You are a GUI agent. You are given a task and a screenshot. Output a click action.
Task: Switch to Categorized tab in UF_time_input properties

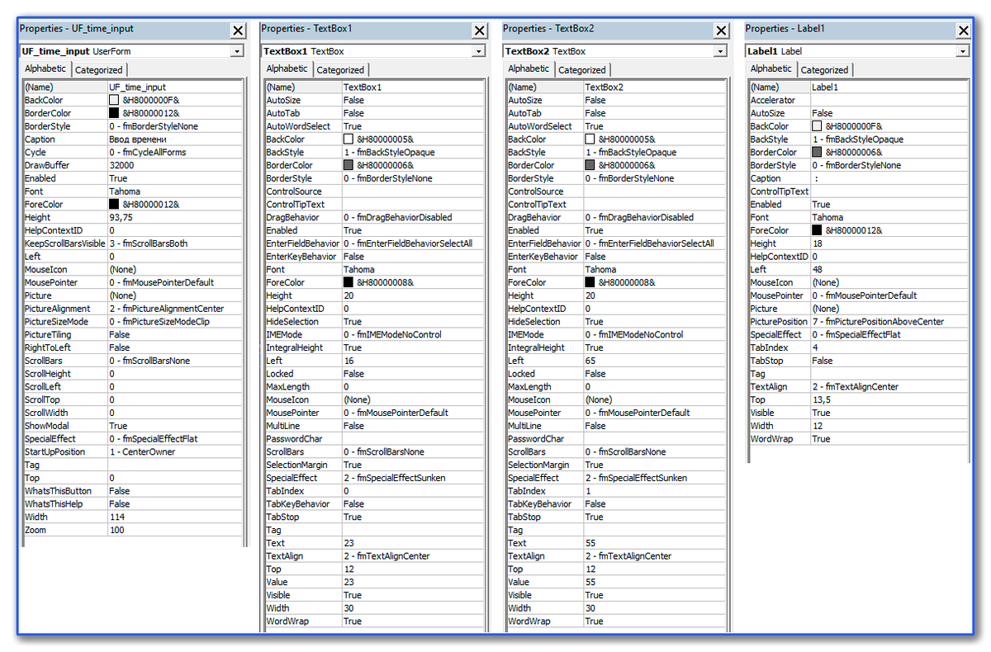coord(99,70)
